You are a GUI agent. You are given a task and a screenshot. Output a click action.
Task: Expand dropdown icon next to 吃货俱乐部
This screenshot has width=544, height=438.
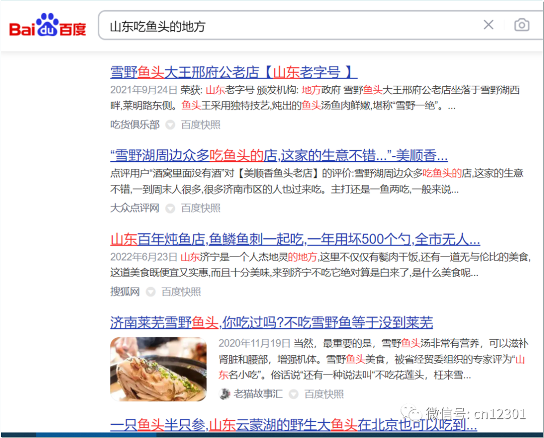click(x=170, y=124)
